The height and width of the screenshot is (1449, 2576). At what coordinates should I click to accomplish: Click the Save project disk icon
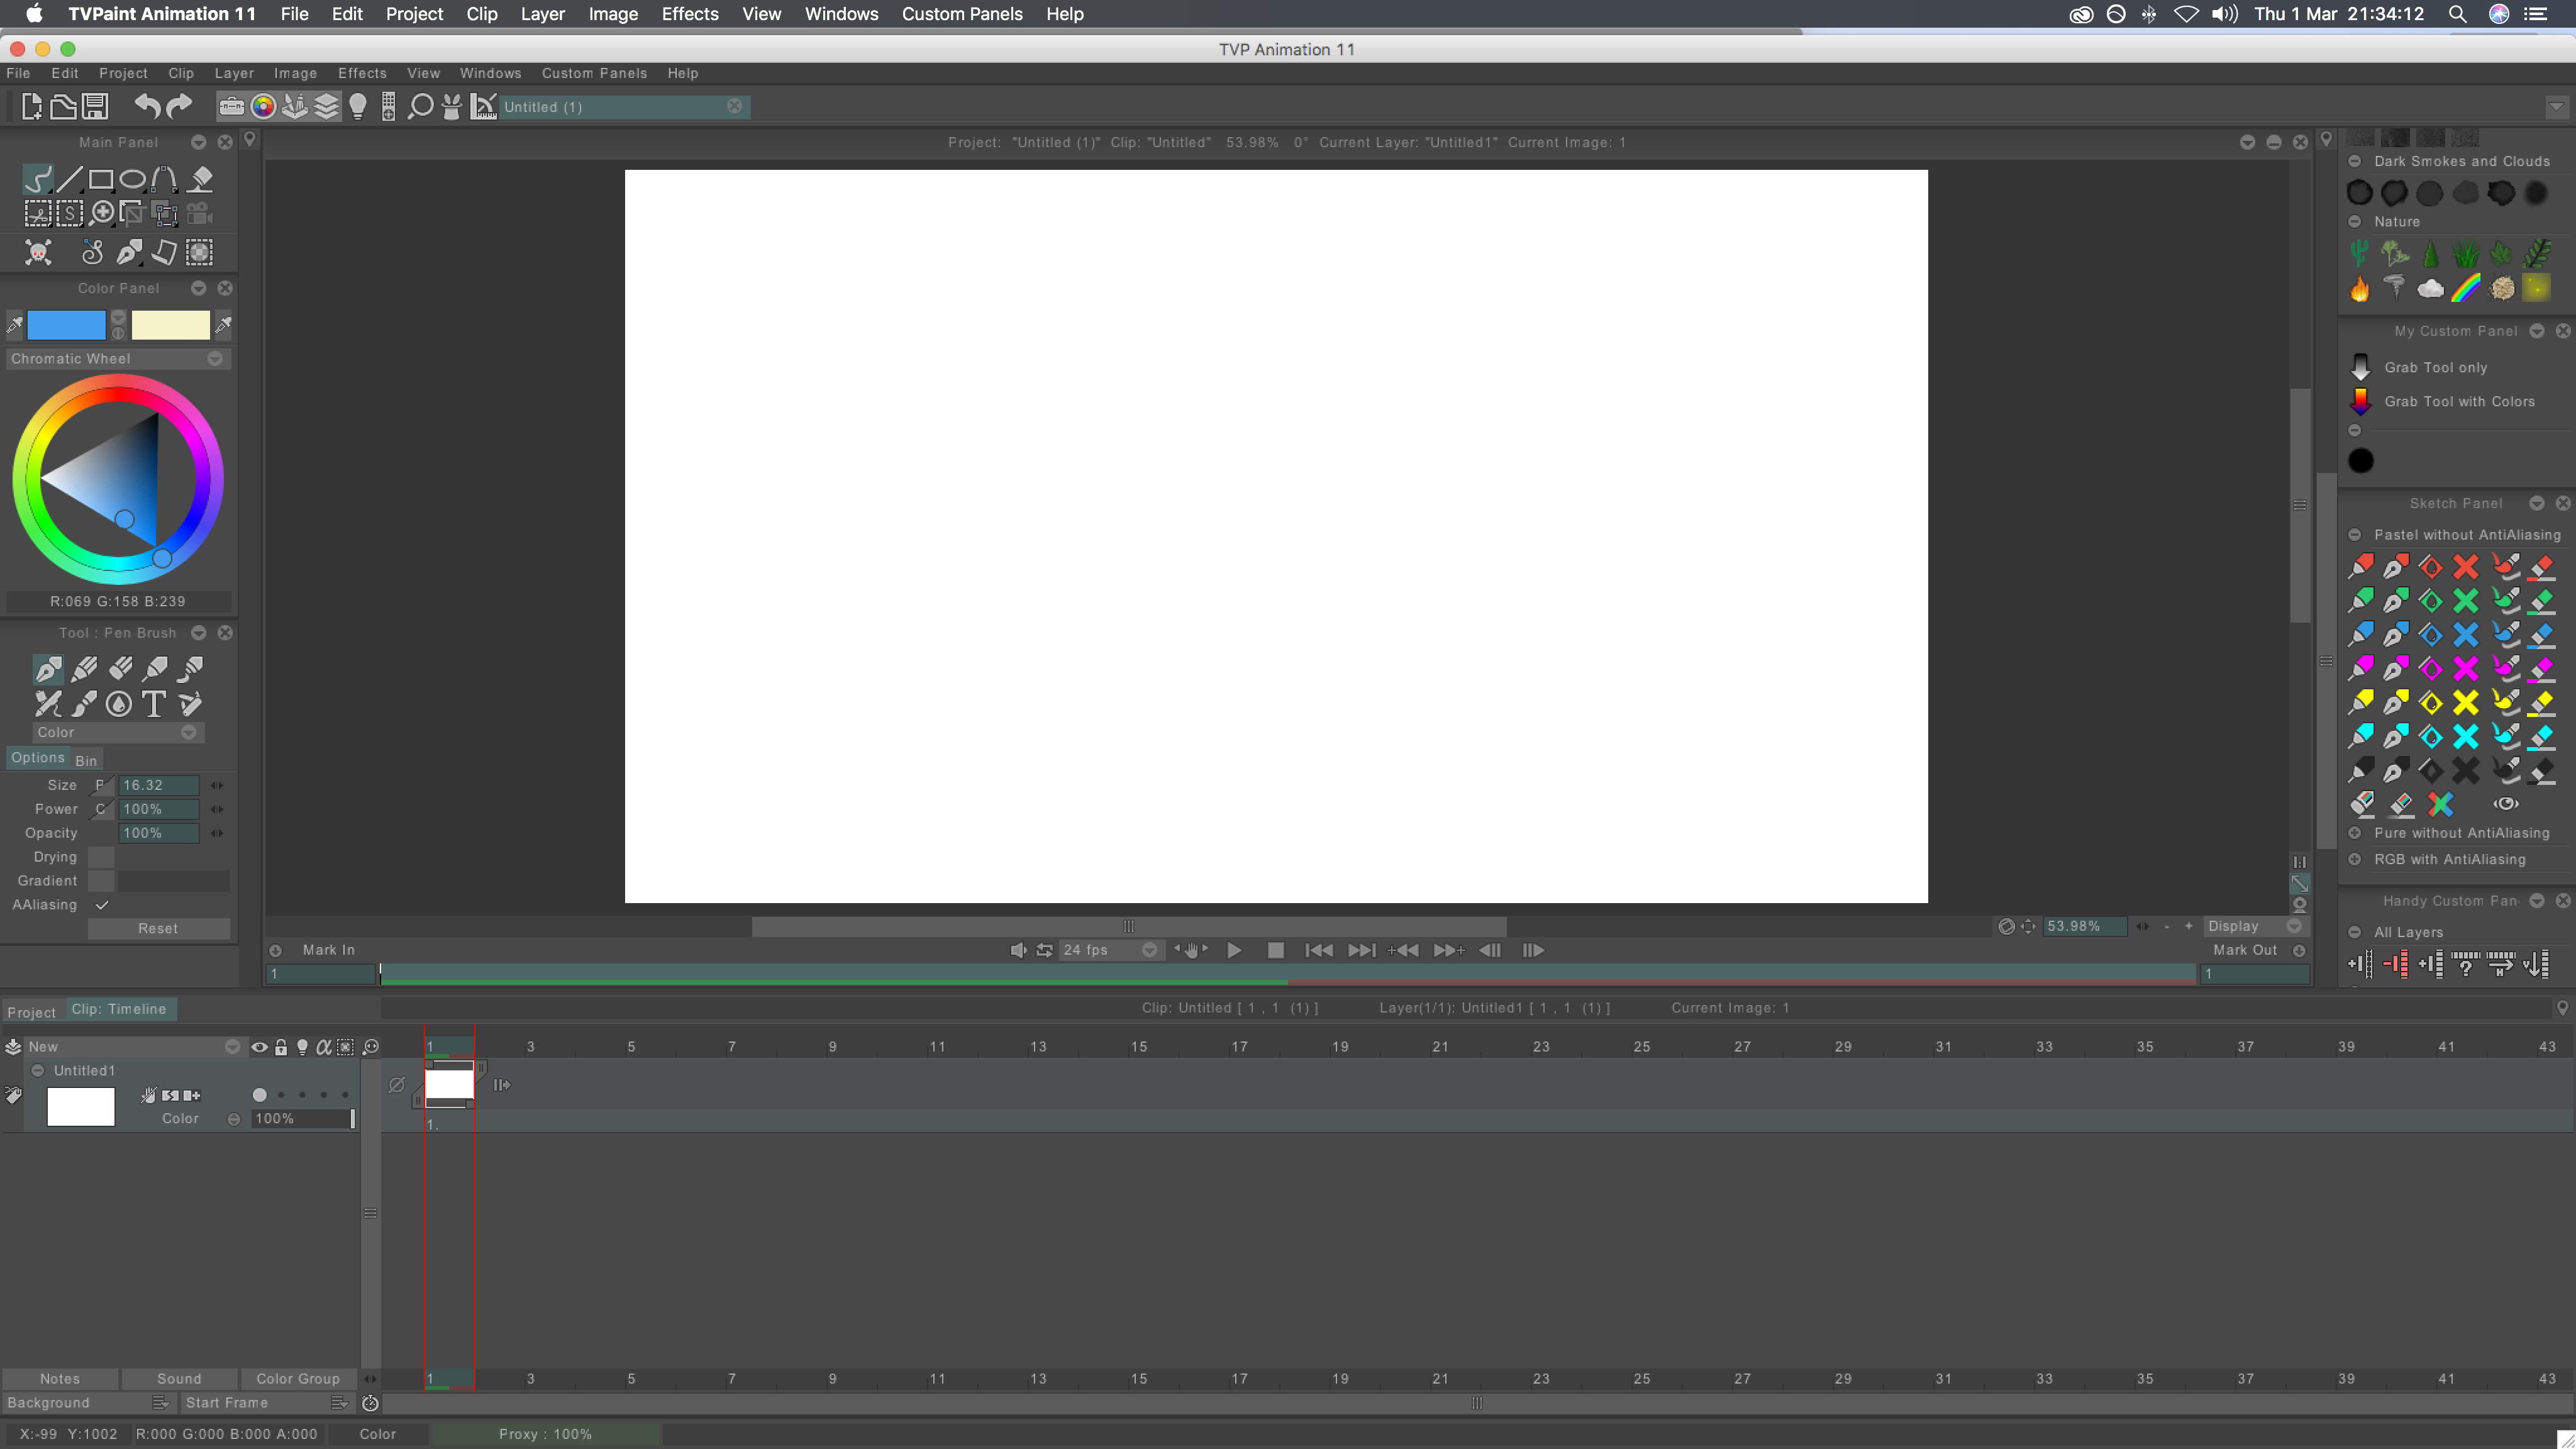(95, 106)
